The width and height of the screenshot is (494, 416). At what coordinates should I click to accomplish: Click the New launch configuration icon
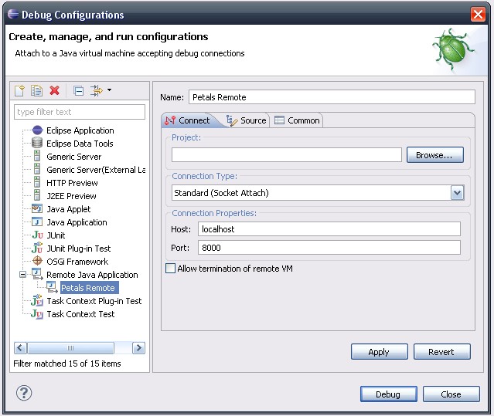[x=21, y=90]
